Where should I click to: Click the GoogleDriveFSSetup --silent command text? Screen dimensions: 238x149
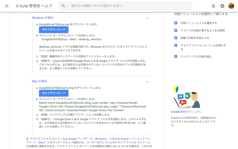click(x=71, y=39)
